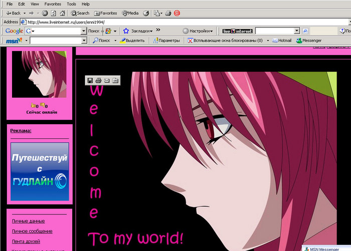The height and width of the screenshot is (251, 351).
Task: Click the red @ icon in toolbar
Action: coord(177,13)
